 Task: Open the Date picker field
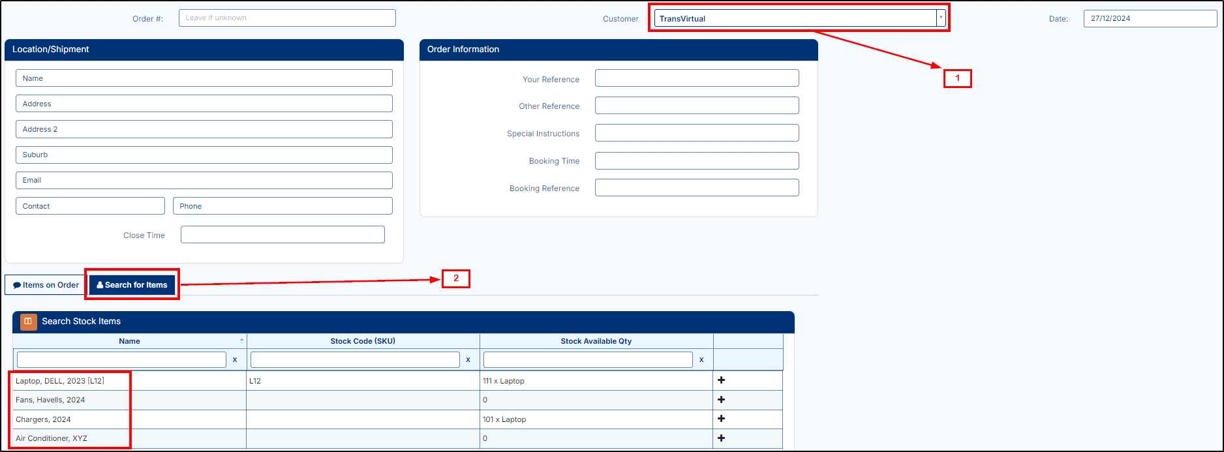pos(1150,18)
